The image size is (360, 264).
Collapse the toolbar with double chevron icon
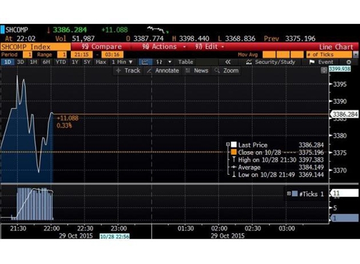(x=227, y=62)
